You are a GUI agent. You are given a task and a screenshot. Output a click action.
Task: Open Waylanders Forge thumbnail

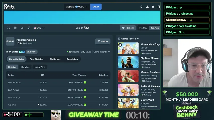(x=128, y=48)
